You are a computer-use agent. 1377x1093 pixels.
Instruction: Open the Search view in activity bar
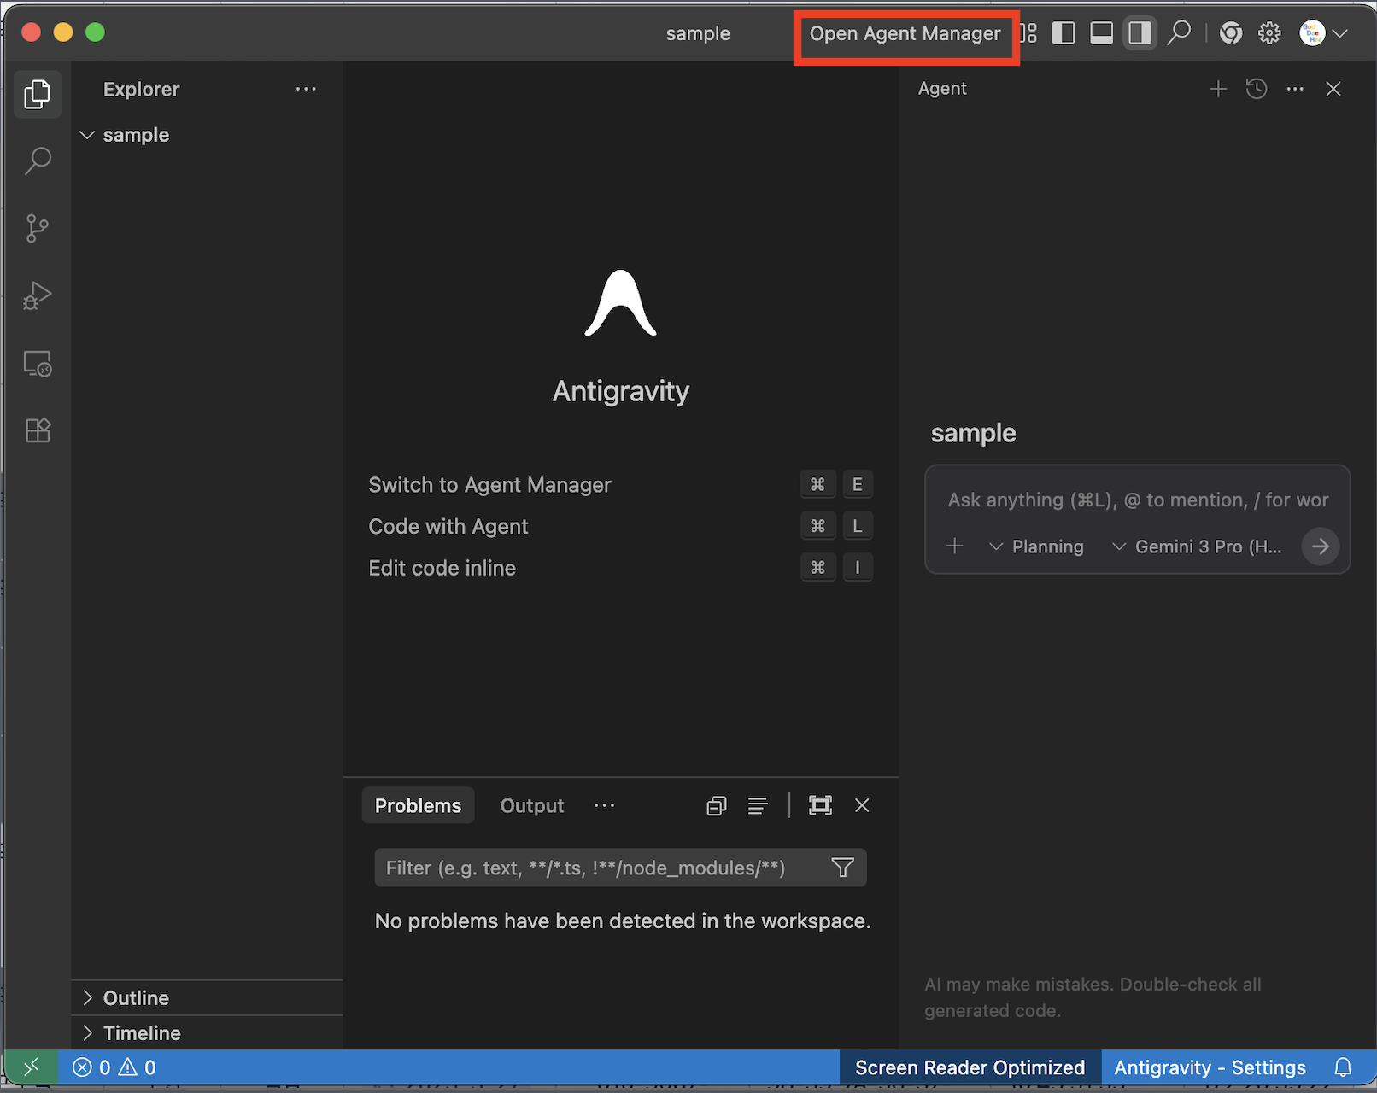pos(38,161)
